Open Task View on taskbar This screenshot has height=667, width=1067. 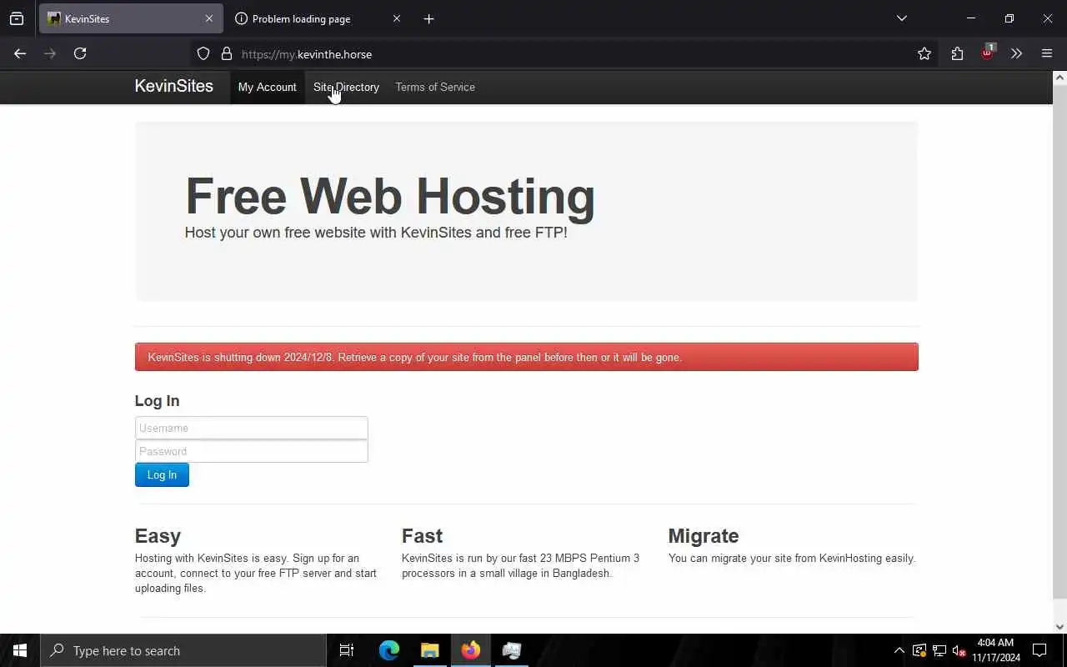pos(347,650)
